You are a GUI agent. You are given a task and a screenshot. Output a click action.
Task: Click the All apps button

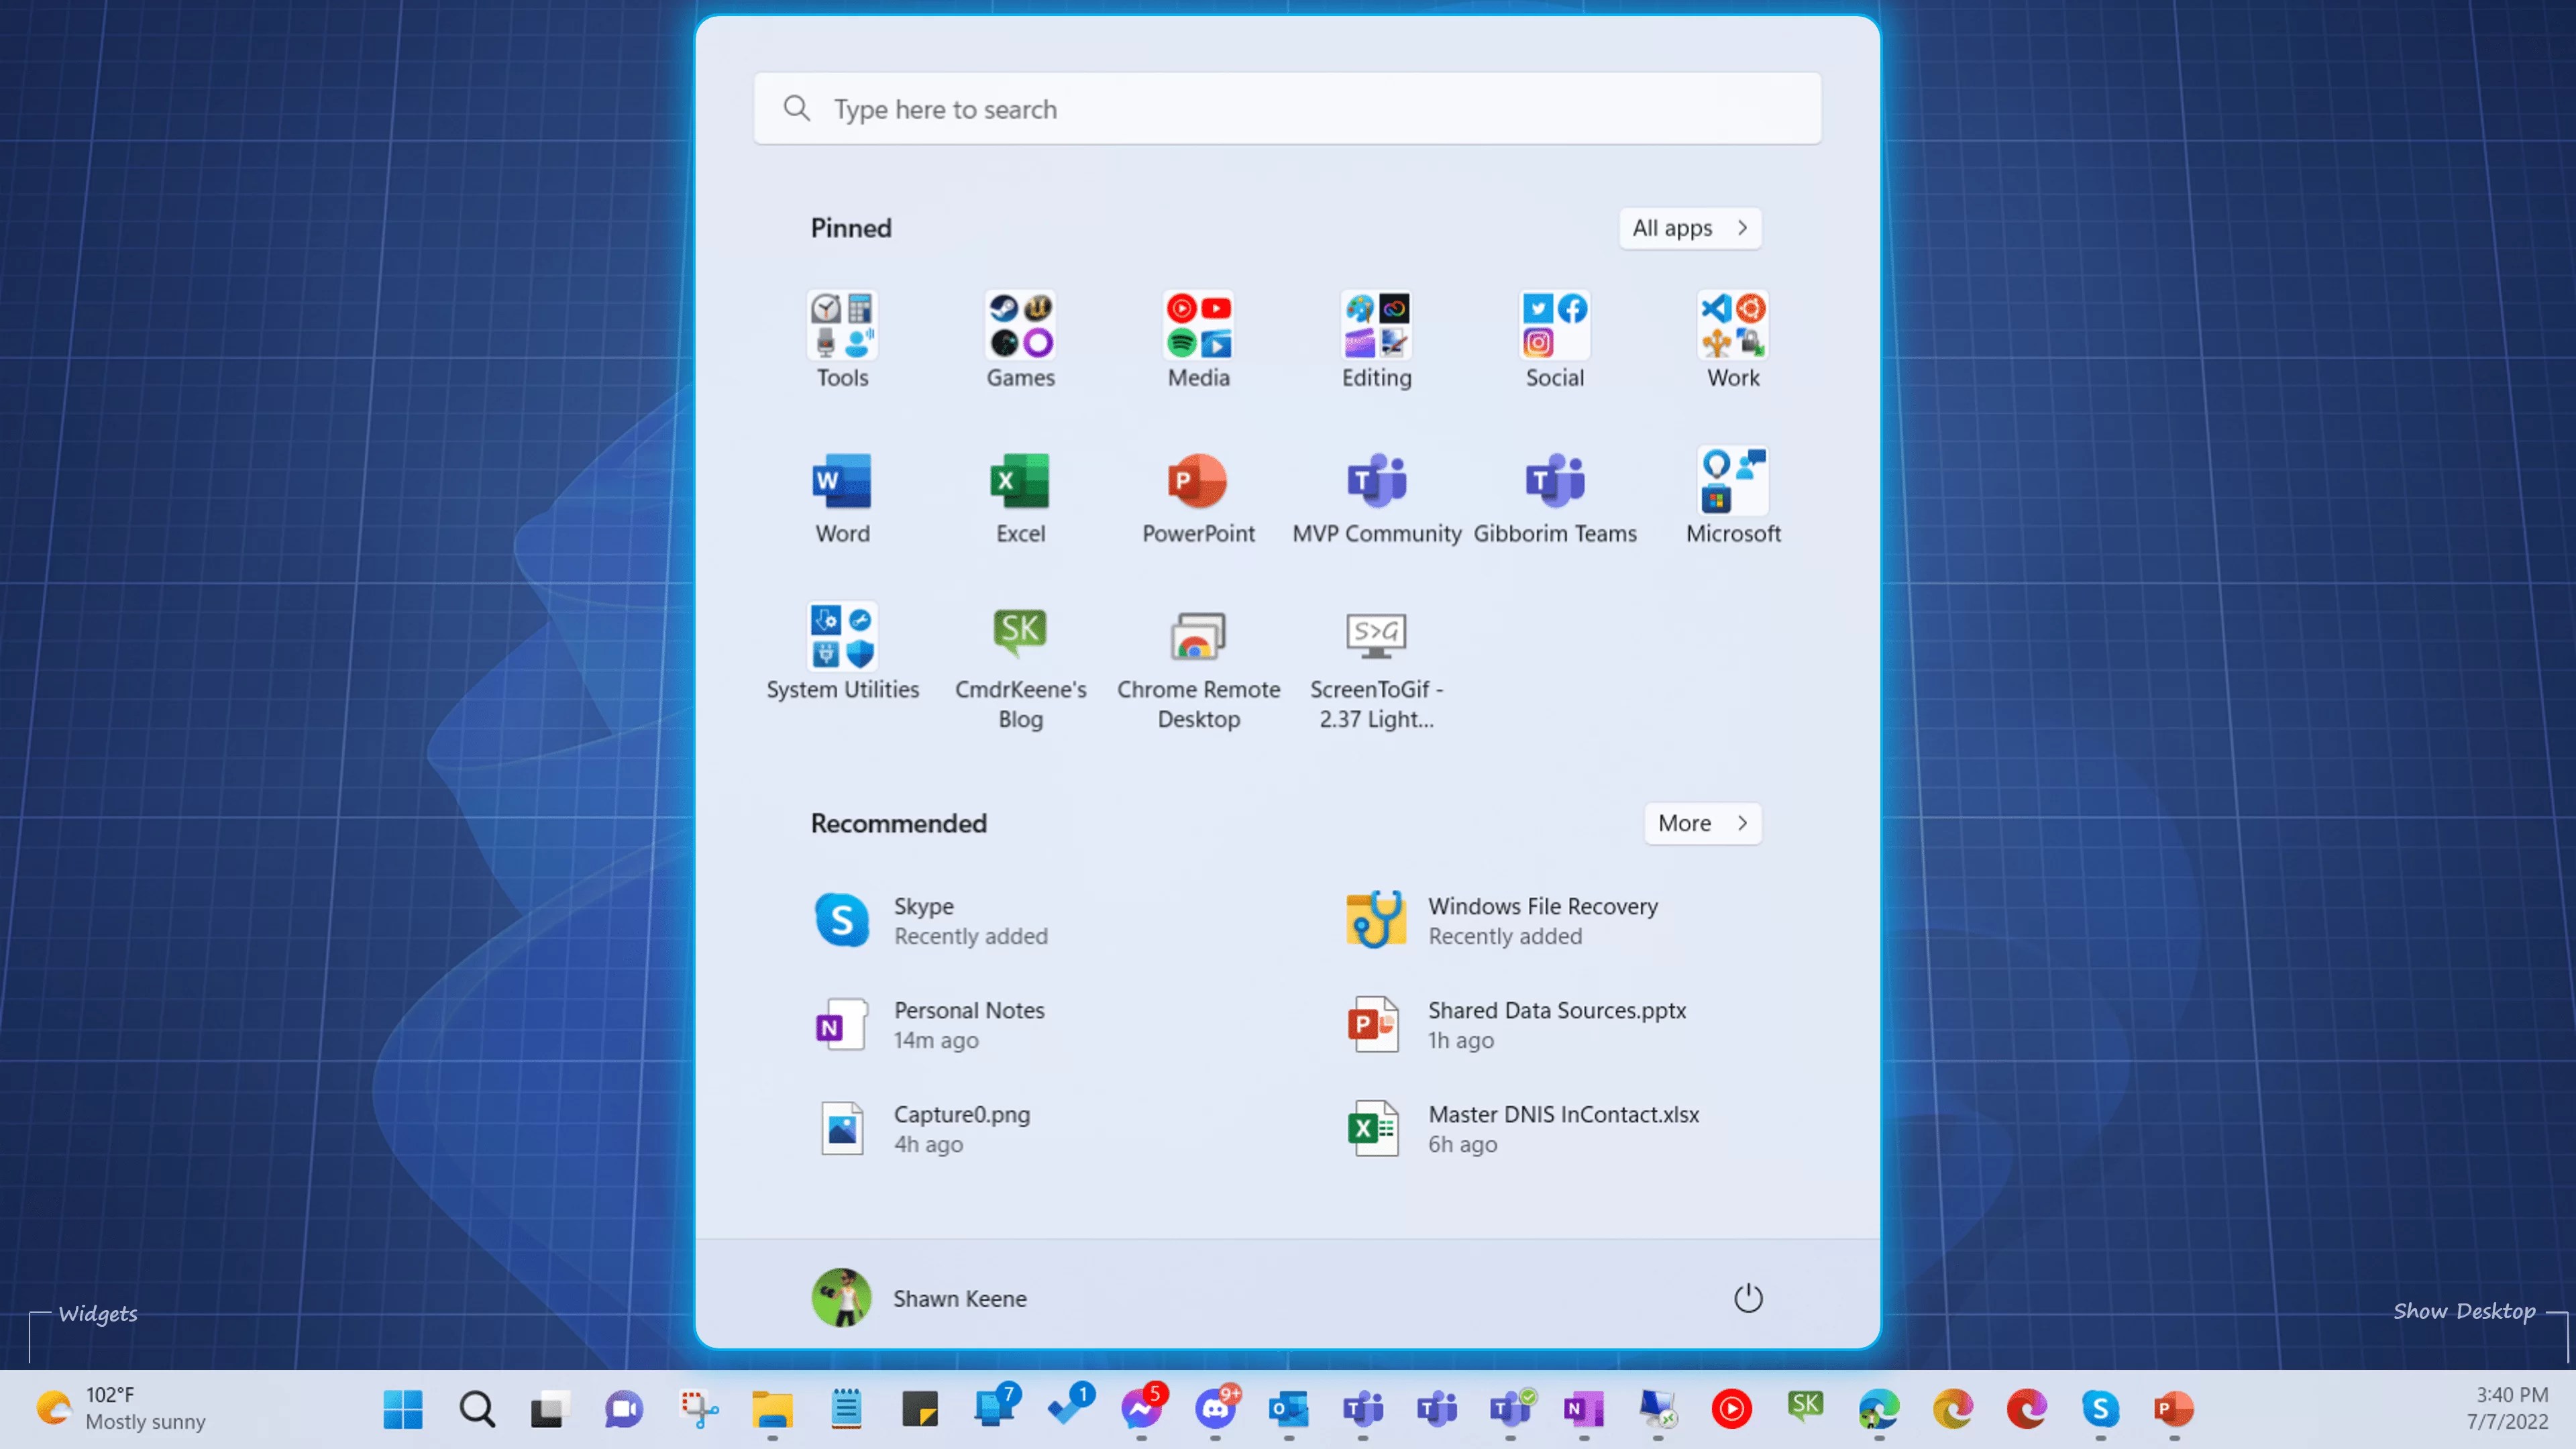(1689, 228)
